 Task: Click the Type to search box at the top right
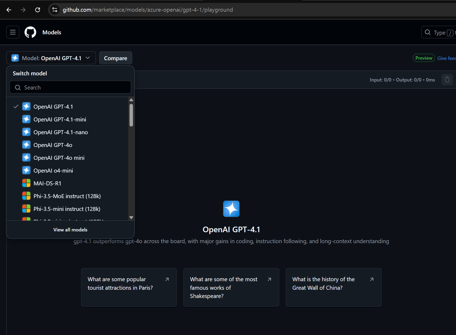(x=438, y=32)
